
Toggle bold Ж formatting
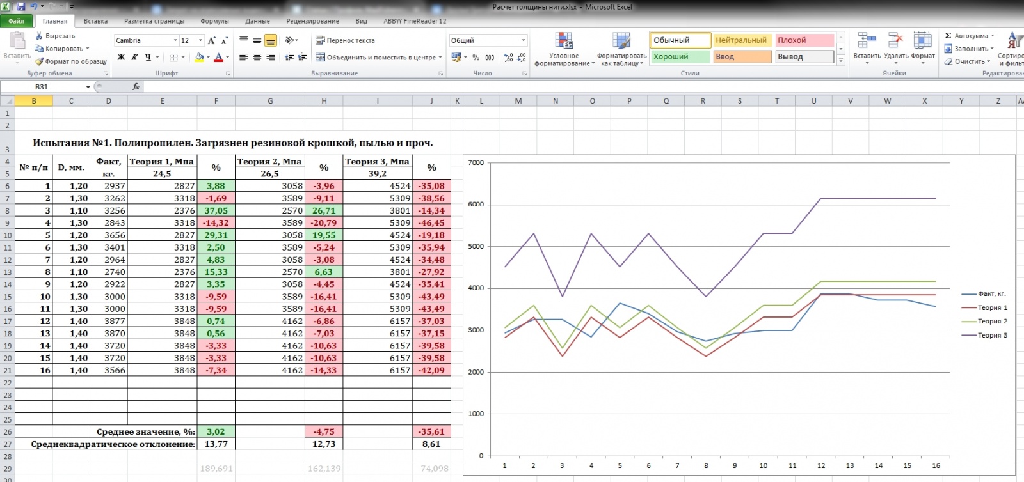click(x=121, y=57)
